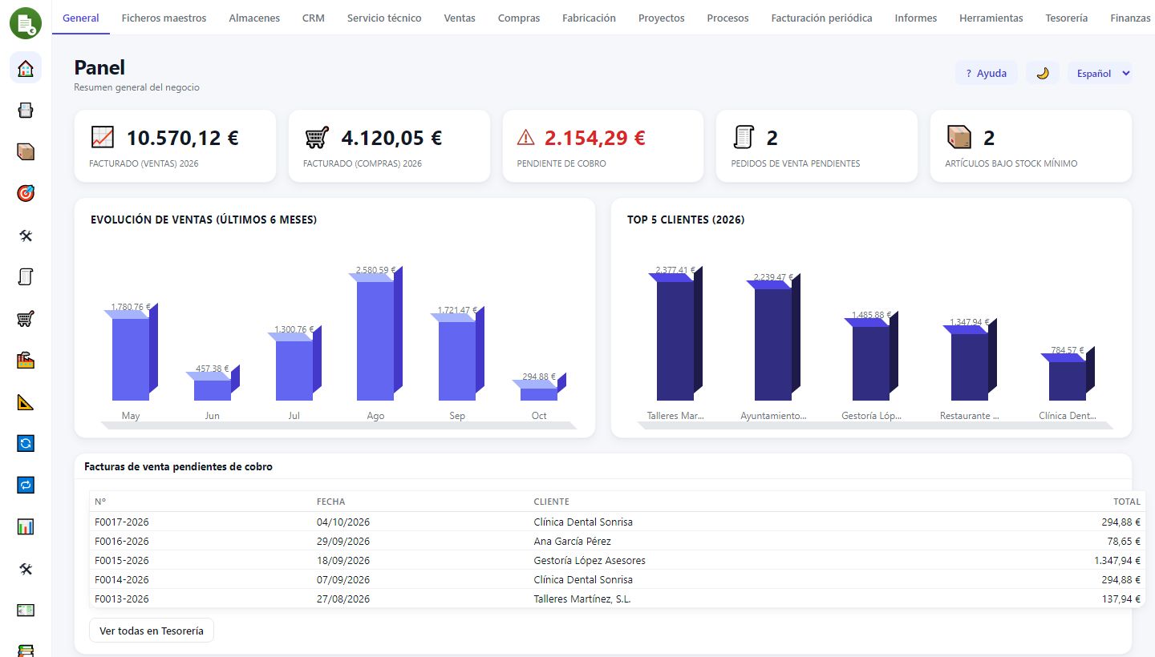Open the Facturación periódica menu
This screenshot has height=657, width=1155.
pyautogui.click(x=822, y=18)
